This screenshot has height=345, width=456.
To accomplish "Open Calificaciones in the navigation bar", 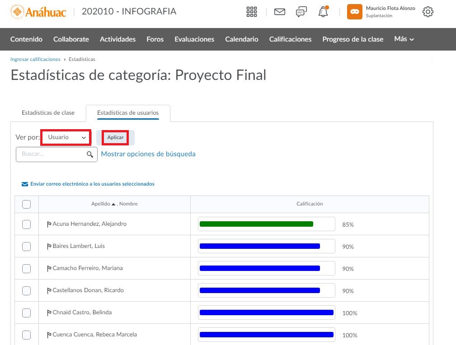I will point(290,39).
